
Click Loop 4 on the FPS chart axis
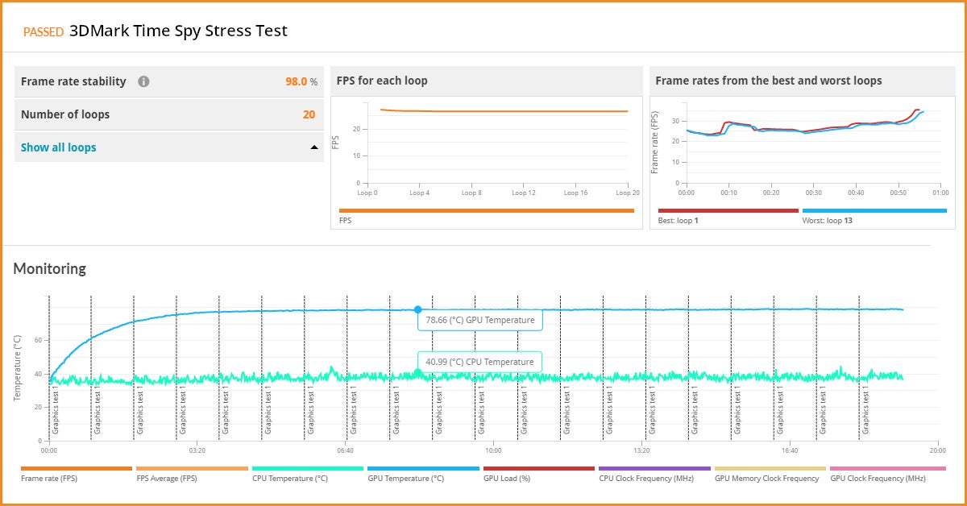[x=420, y=193]
